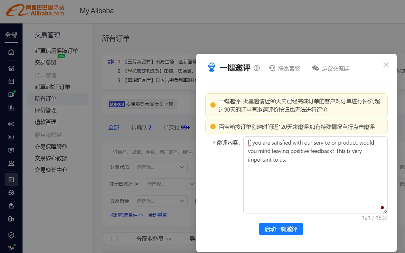
Task: Open the 注册国家/地区 dropdown
Action: [171, 184]
